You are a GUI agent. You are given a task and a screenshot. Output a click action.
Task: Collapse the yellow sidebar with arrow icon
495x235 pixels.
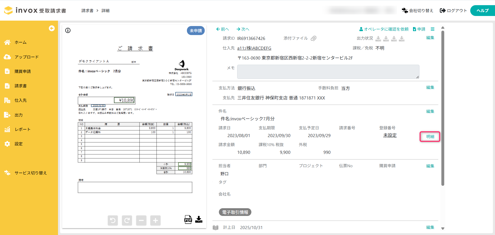tap(52, 28)
